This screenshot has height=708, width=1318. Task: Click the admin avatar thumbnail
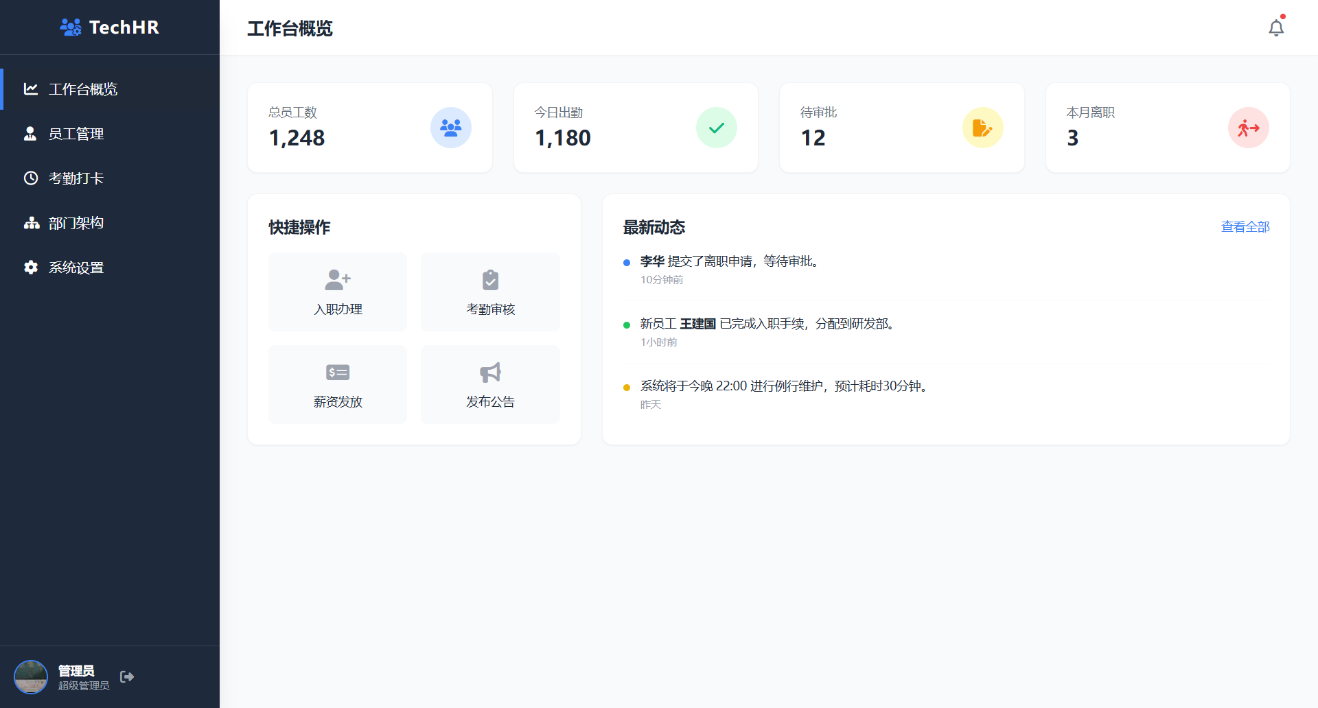click(x=31, y=676)
